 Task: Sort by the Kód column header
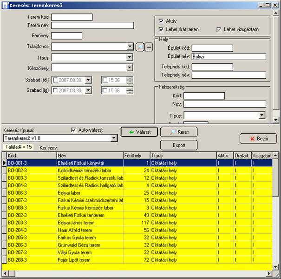click(x=32, y=156)
